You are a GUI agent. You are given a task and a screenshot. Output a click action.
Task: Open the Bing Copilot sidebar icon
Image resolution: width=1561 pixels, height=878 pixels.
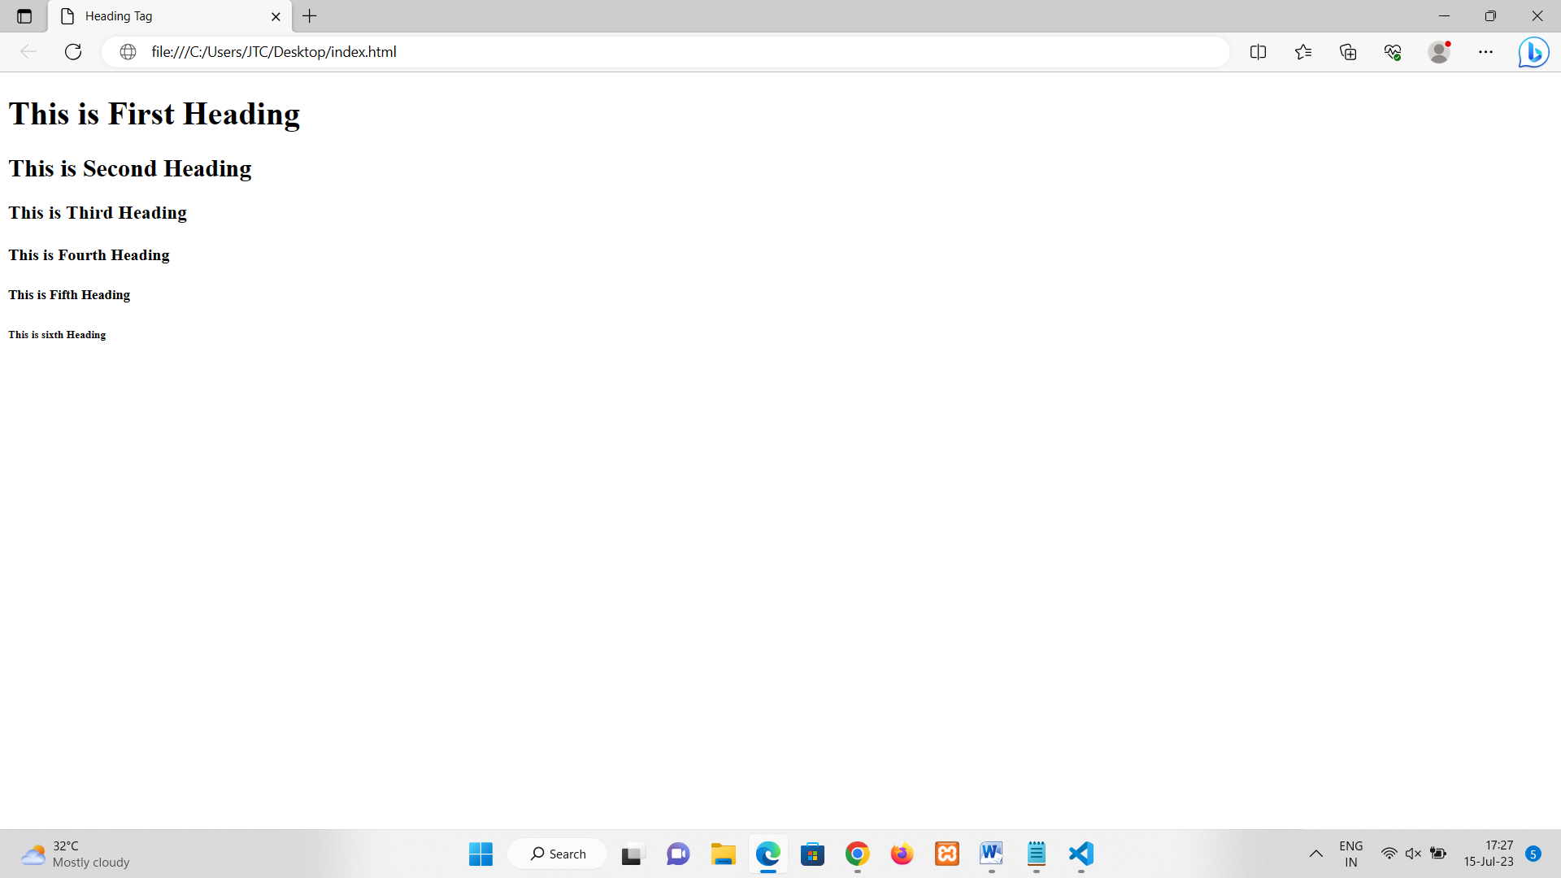coord(1533,52)
